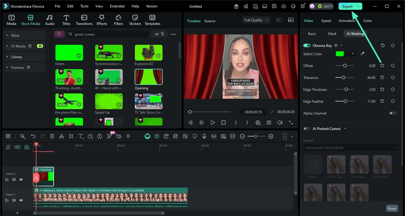Image resolution: width=405 pixels, height=216 pixels.
Task: Click the Export button
Action: click(x=347, y=6)
